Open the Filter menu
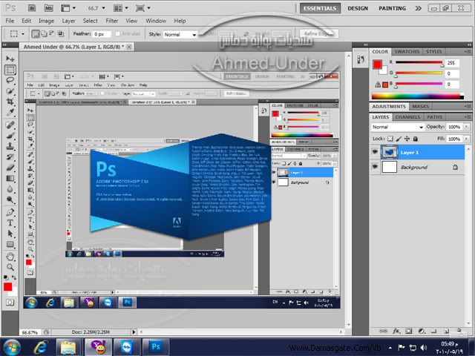475x356 pixels. click(x=112, y=21)
